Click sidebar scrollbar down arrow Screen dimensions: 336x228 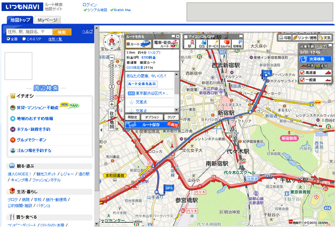click(97, 224)
